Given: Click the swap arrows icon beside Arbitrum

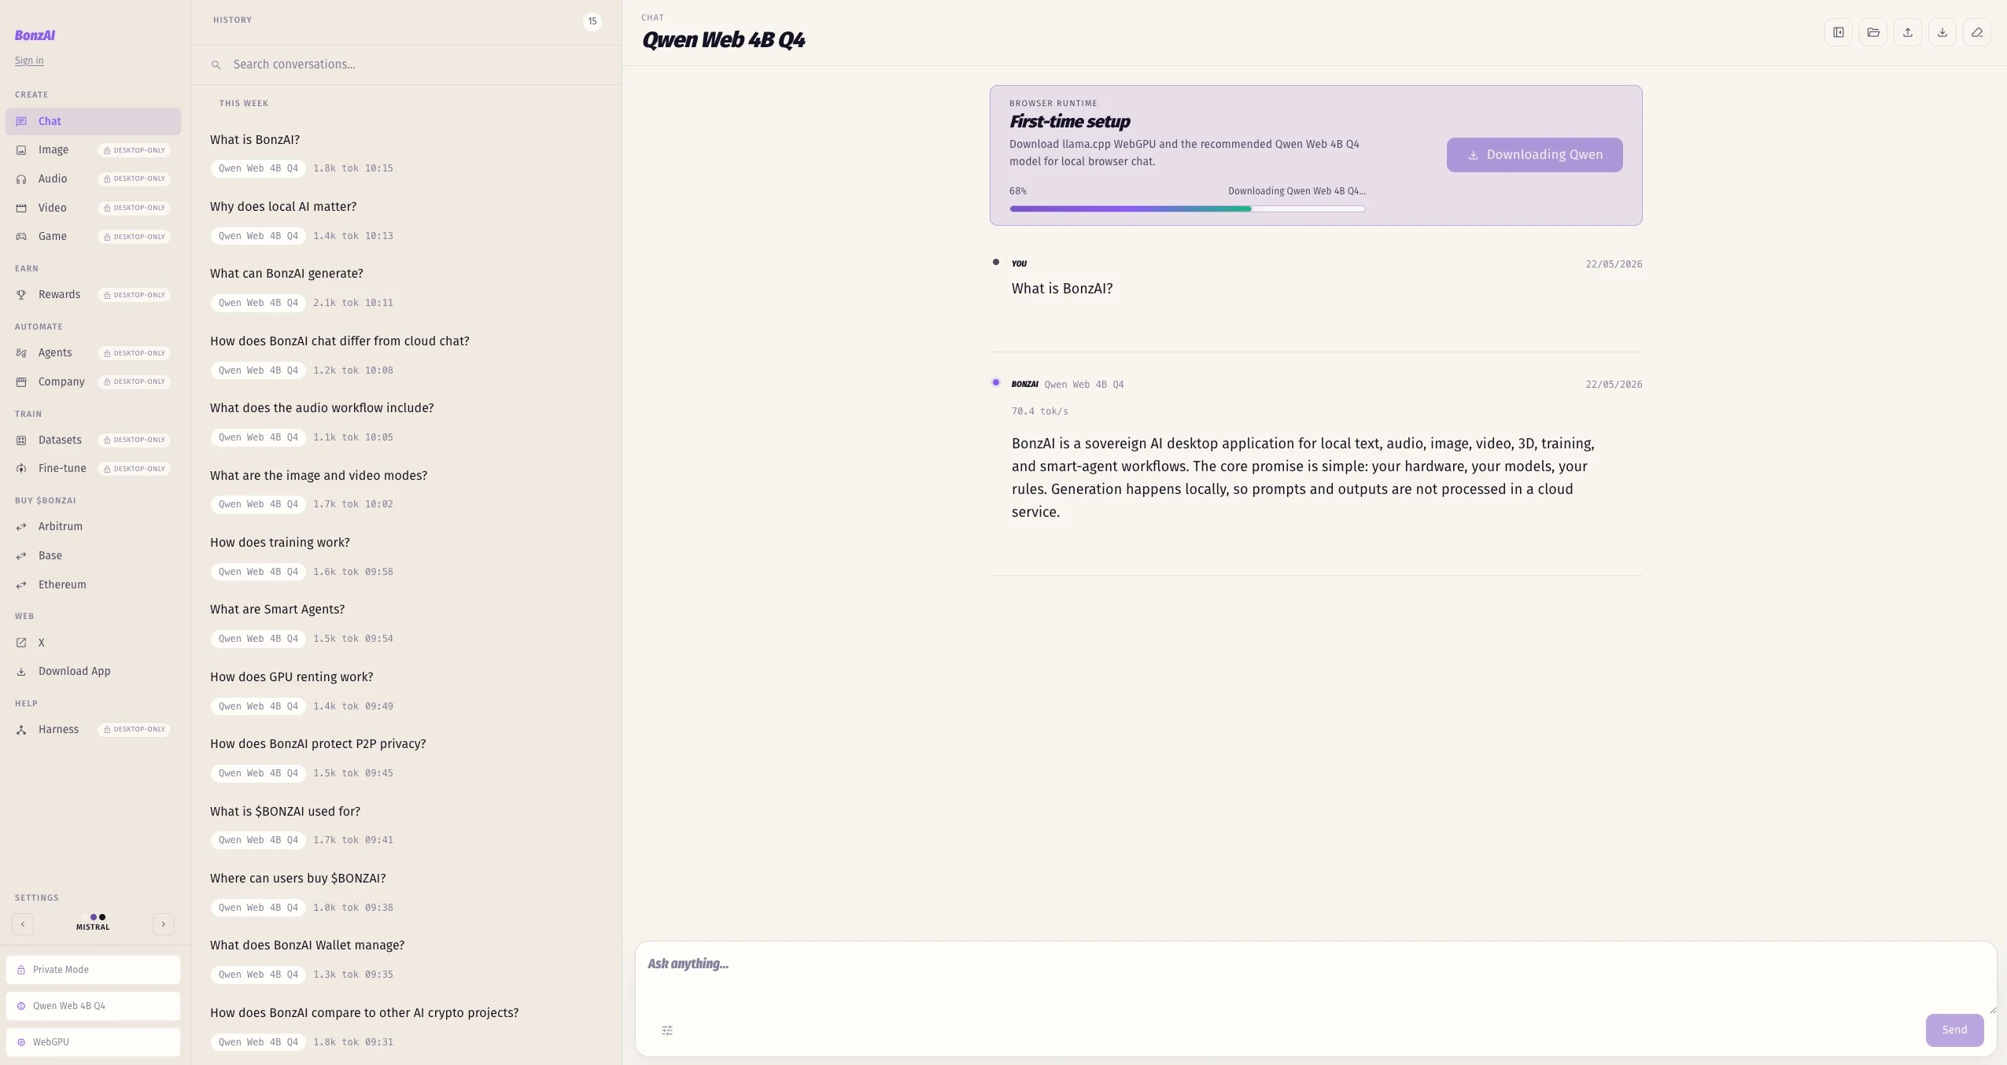Looking at the screenshot, I should point(21,527).
